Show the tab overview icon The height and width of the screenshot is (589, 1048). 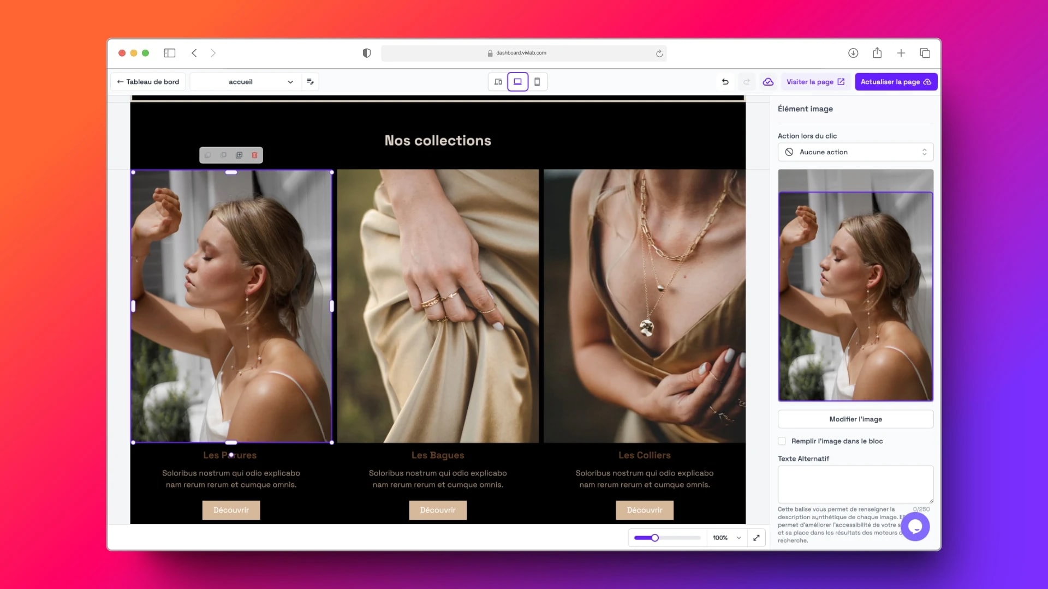tap(925, 53)
